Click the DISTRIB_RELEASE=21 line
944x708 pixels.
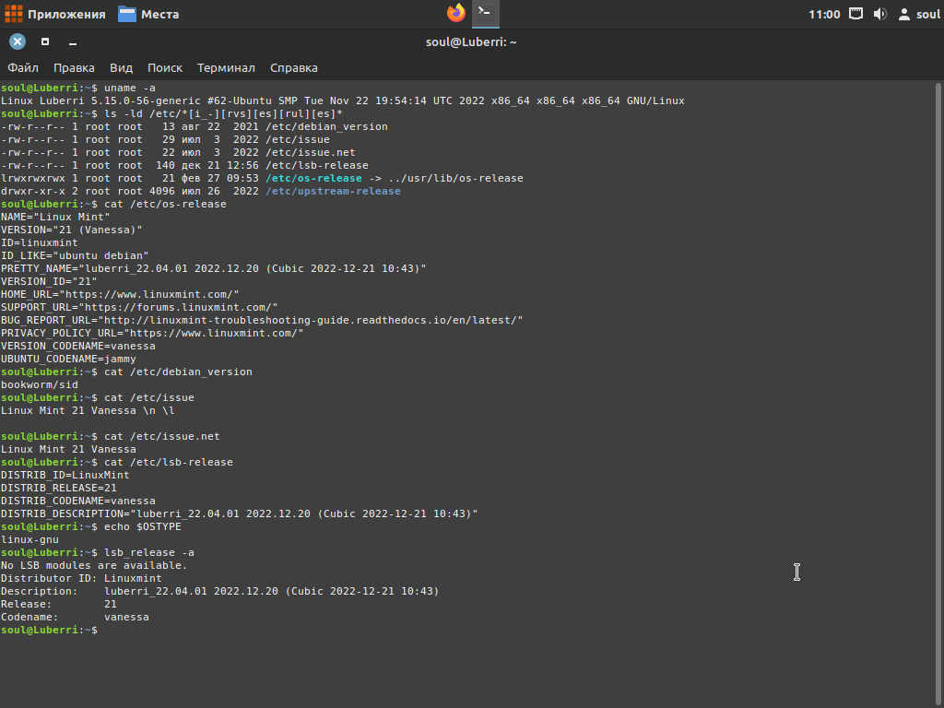[58, 488]
